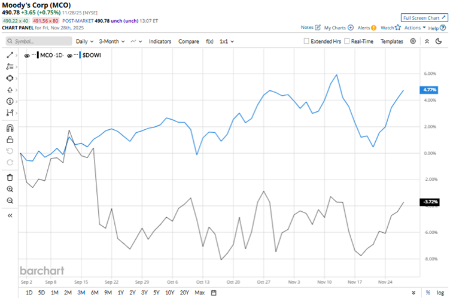Image resolution: width=450 pixels, height=298 pixels.
Task: Select the 5Y time range
Action: point(156,293)
